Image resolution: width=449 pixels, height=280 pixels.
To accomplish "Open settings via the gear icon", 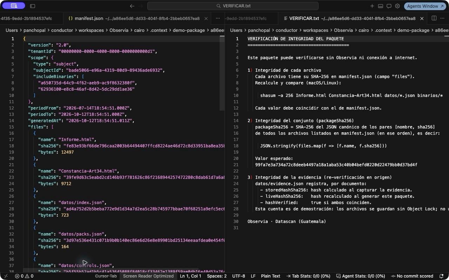I will [397, 6].
